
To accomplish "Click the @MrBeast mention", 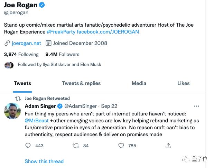I will (37, 121).
